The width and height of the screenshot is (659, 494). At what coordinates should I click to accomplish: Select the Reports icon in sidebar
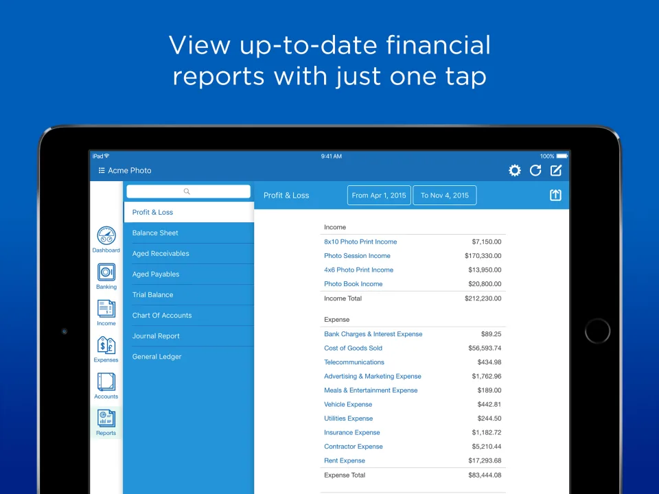click(106, 419)
